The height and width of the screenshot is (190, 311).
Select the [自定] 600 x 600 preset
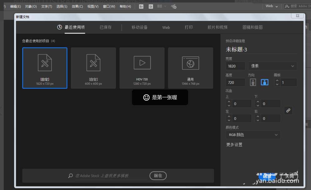pos(93,68)
